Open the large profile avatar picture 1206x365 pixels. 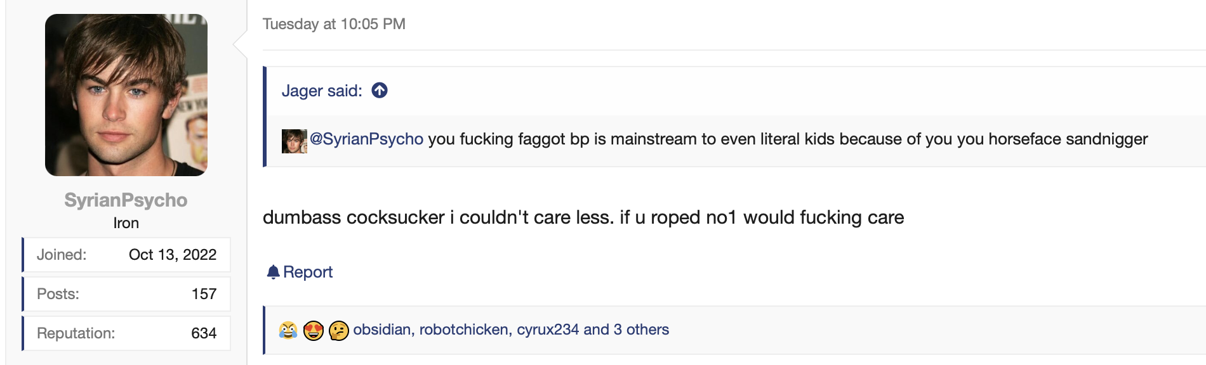pos(126,95)
